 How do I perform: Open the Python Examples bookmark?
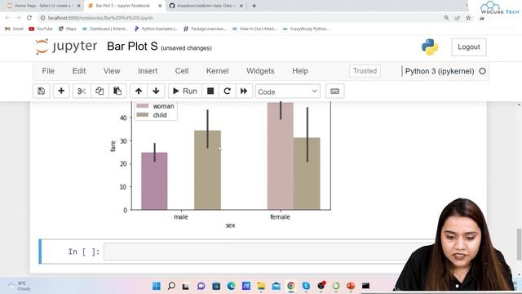156,29
